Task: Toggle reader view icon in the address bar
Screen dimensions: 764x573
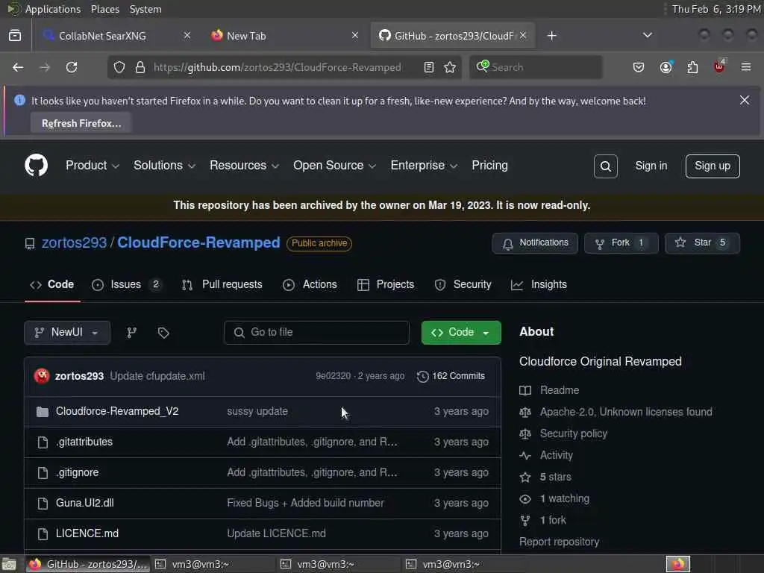Action: tap(429, 67)
